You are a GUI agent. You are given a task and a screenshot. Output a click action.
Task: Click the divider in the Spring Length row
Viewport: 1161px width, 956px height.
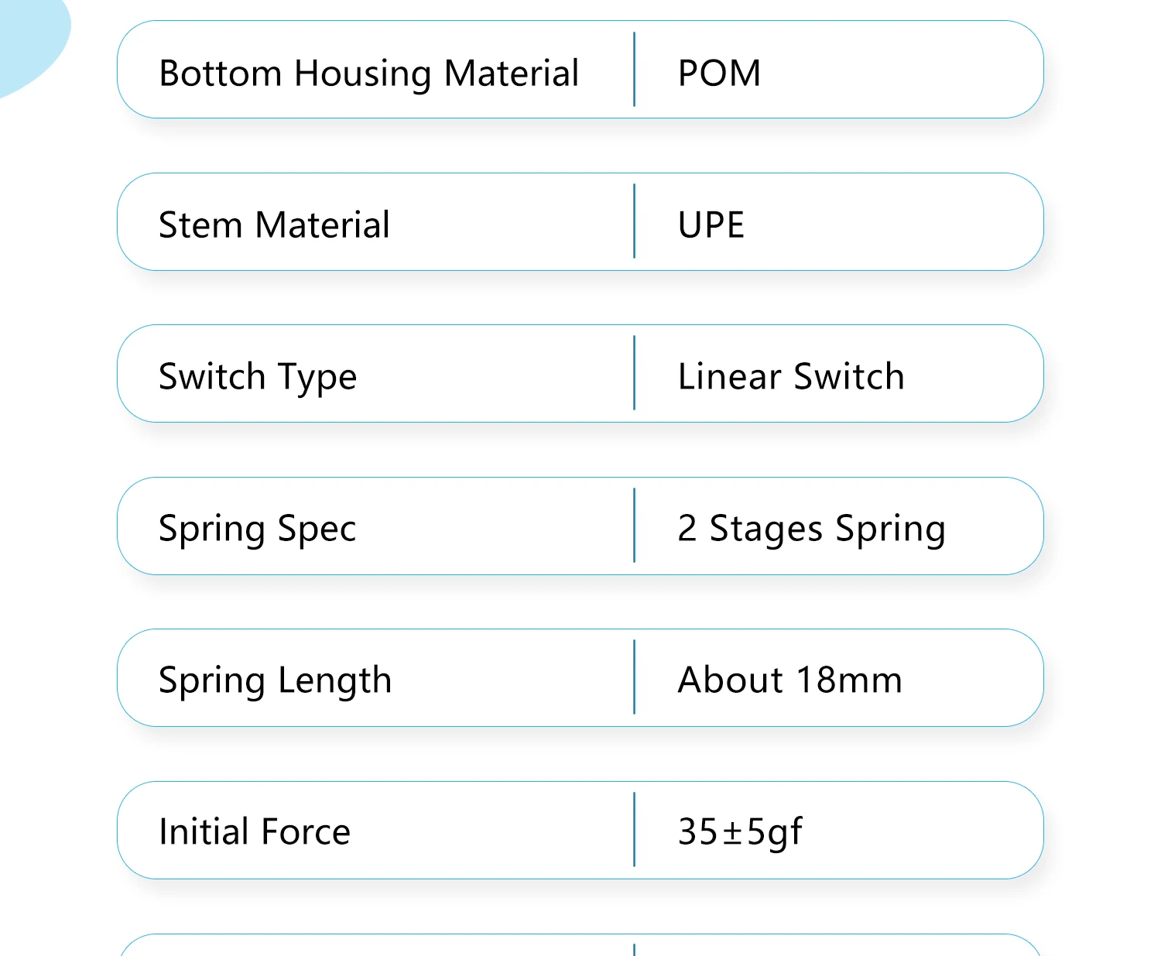tap(635, 677)
